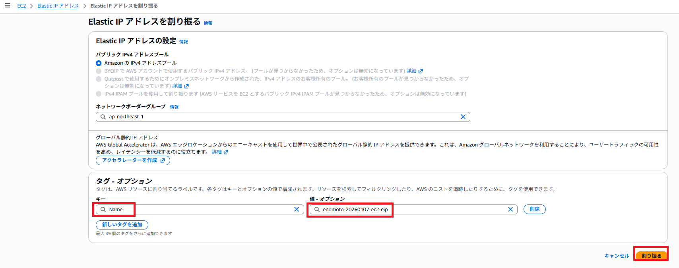Viewport: 679px width, 268px height.
Task: Clear the tag key Name field
Action: point(297,209)
